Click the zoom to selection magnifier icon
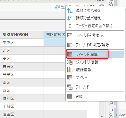126x118 pixels. point(57,7)
